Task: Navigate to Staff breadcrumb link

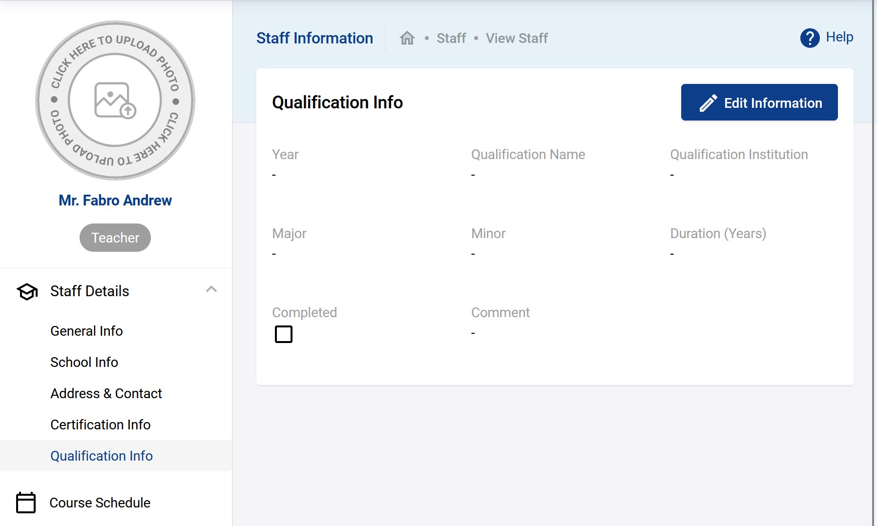Action: (451, 38)
